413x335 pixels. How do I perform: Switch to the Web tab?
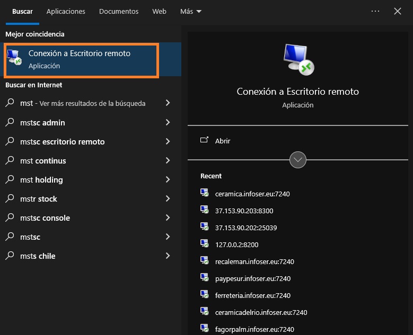pyautogui.click(x=159, y=11)
